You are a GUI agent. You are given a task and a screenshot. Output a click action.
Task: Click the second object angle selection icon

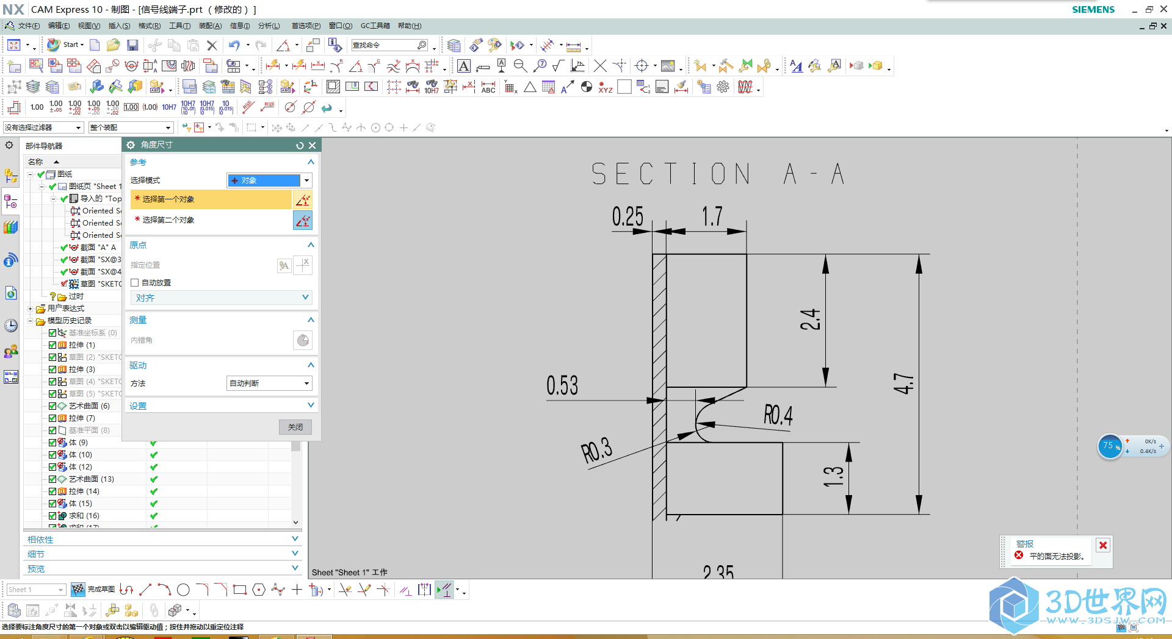pyautogui.click(x=303, y=220)
